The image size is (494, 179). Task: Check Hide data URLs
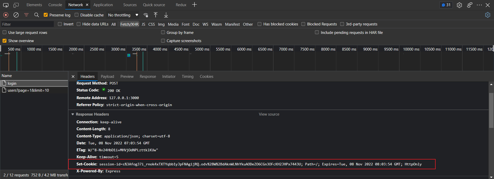pyautogui.click(x=79, y=24)
